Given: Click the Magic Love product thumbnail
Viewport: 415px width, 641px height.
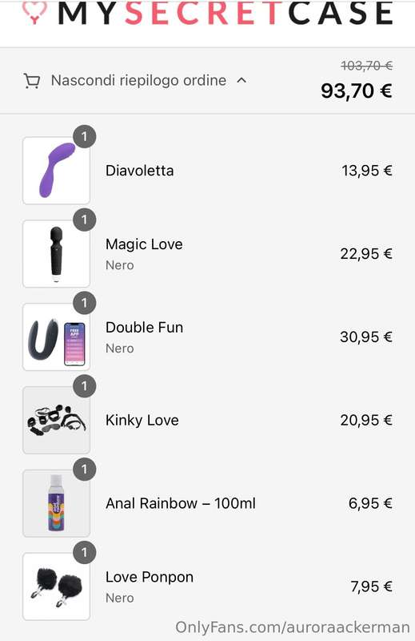Looking at the screenshot, I should tap(56, 254).
